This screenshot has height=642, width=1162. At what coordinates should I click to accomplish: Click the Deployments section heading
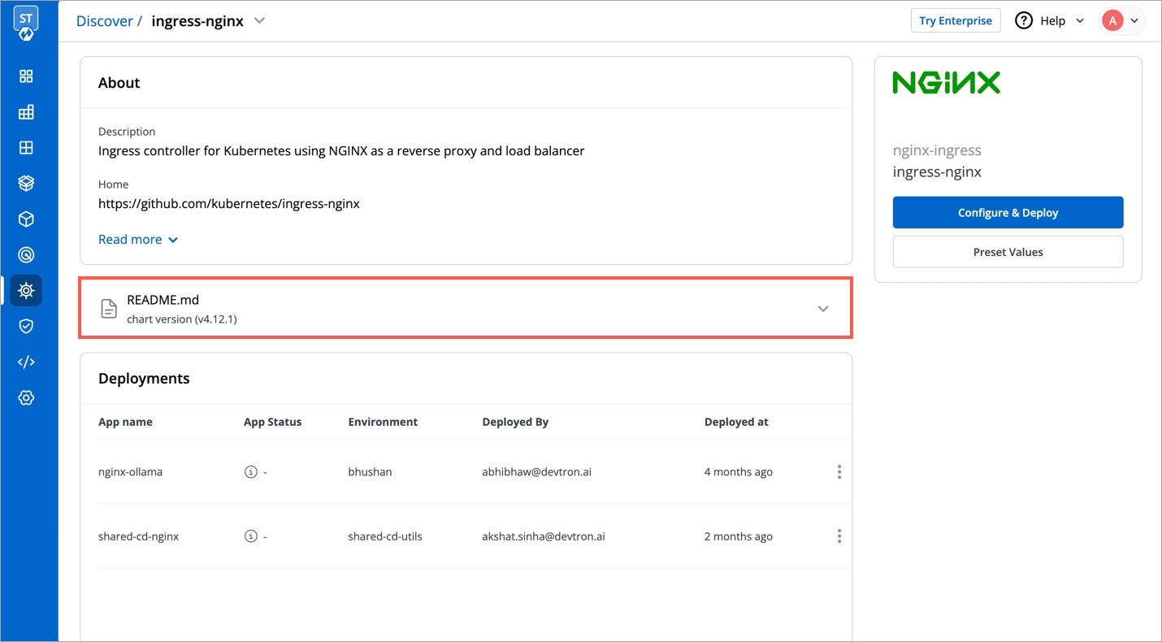[x=144, y=379]
